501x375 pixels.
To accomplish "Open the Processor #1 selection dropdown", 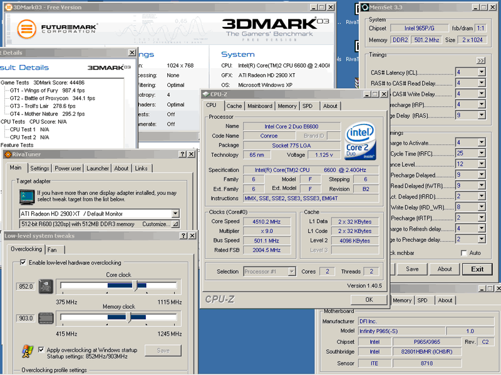I will coord(291,272).
